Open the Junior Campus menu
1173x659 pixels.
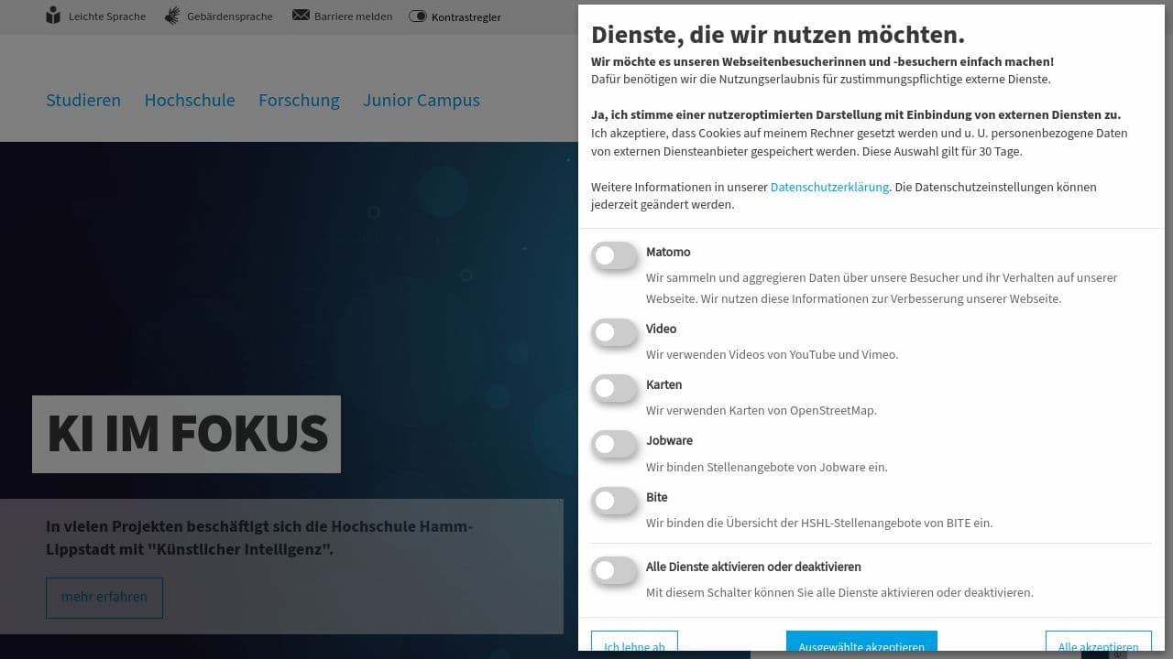(422, 101)
